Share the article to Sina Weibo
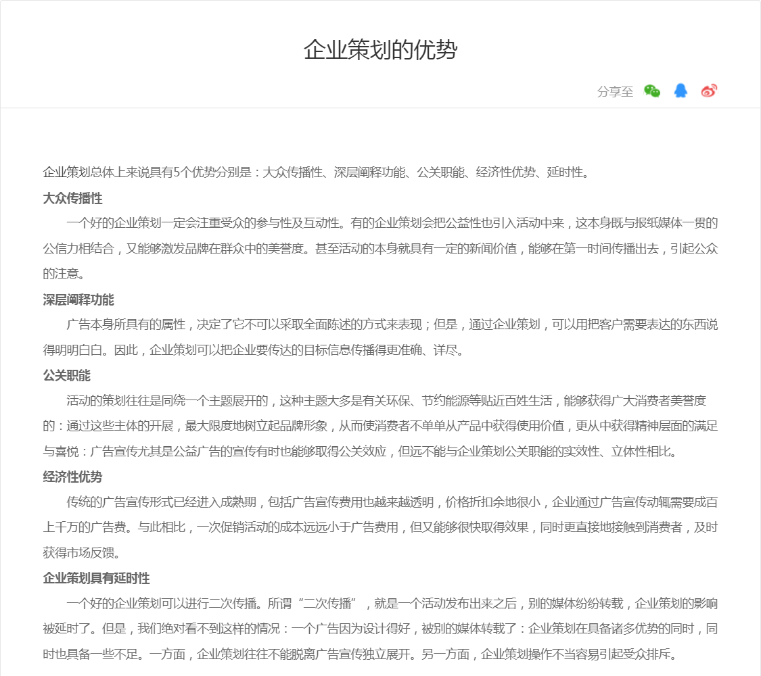 pyautogui.click(x=709, y=91)
